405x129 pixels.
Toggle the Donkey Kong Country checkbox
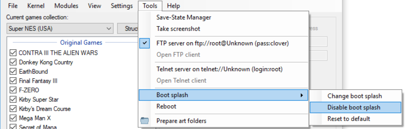(13, 62)
